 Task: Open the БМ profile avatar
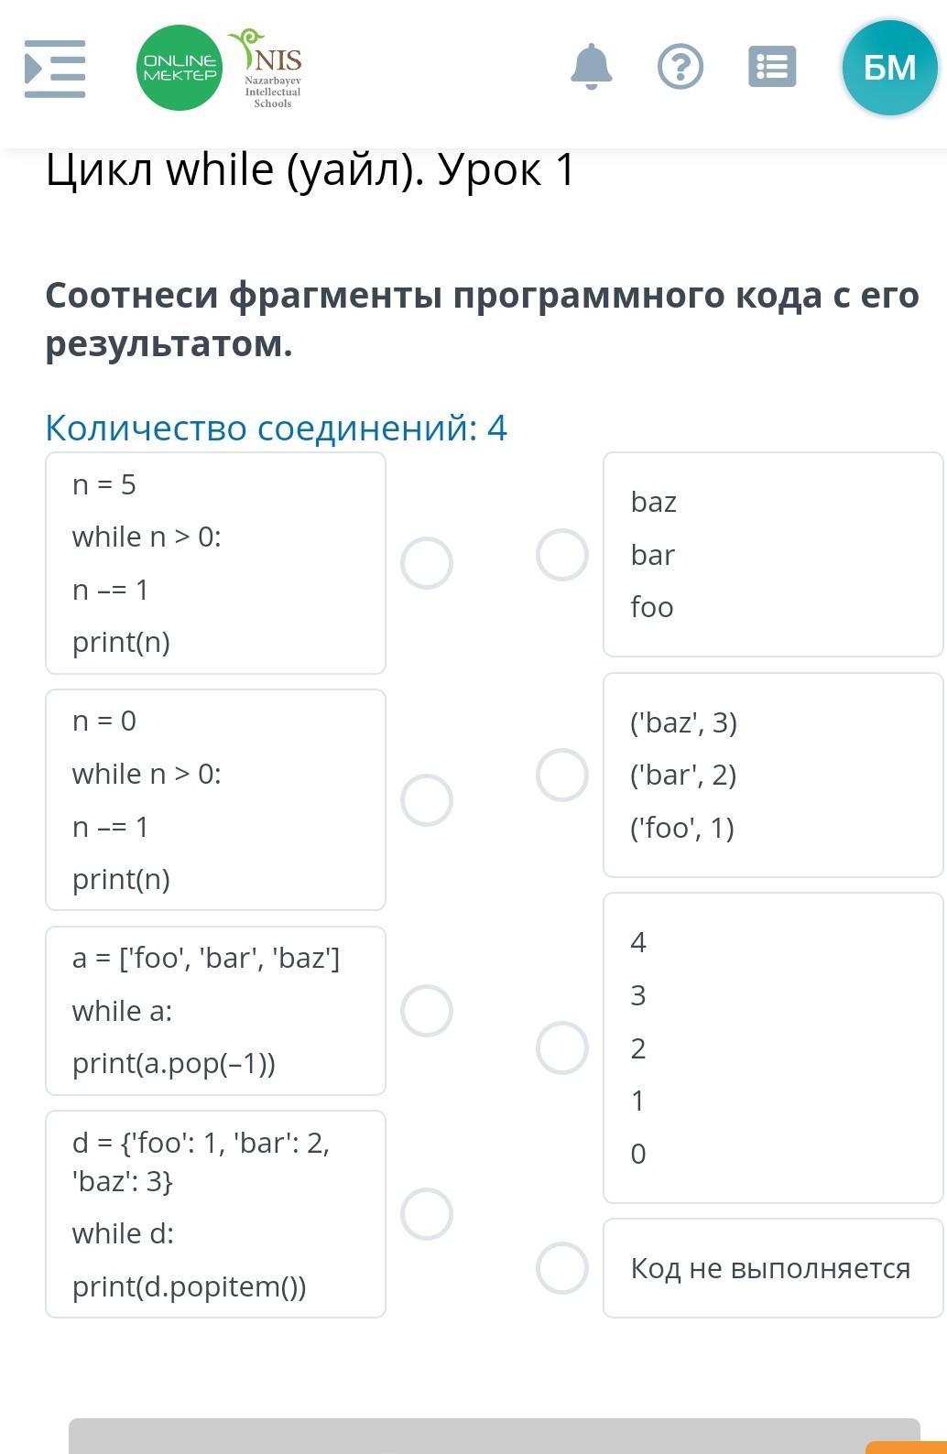tap(889, 68)
